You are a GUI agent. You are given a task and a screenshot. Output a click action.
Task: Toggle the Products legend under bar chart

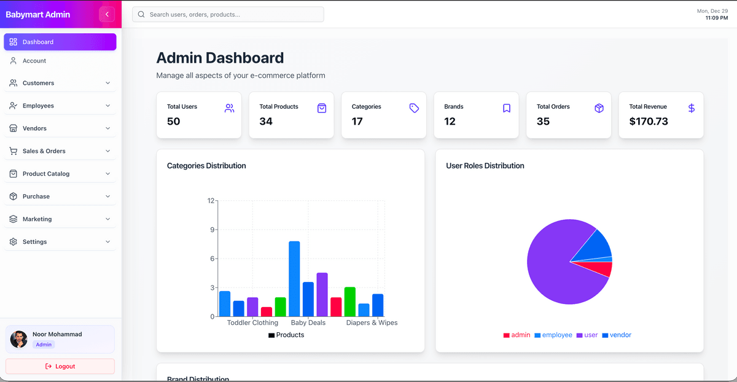(x=286, y=335)
